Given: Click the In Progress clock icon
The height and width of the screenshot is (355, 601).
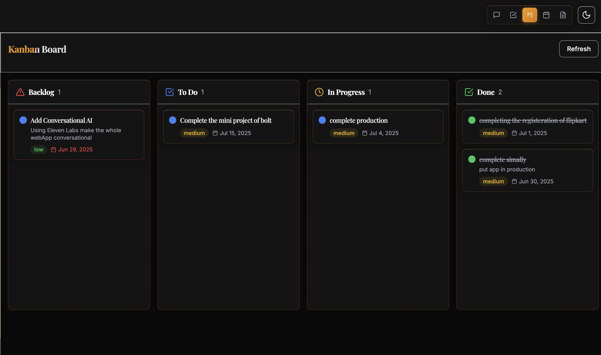Looking at the screenshot, I should [319, 92].
